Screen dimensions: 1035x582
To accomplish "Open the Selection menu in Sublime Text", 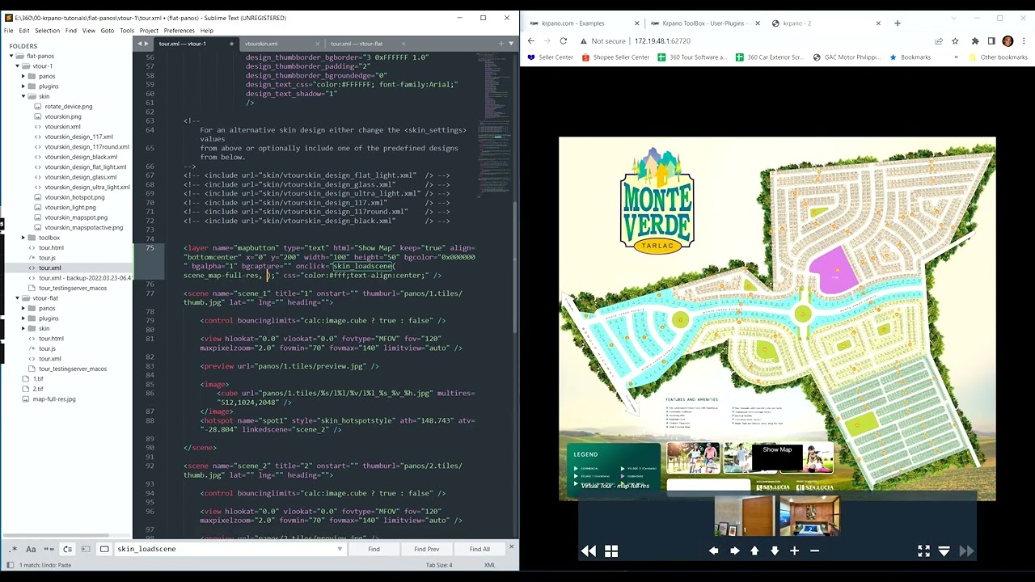I will click(x=47, y=31).
